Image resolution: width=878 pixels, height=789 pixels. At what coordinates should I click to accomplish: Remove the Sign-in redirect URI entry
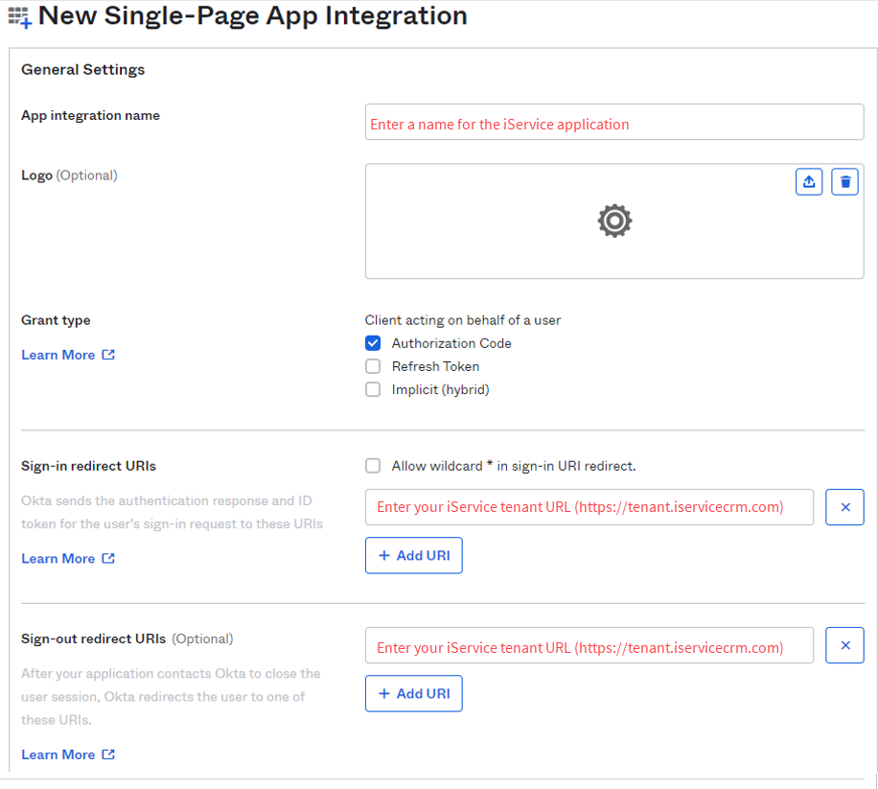(845, 507)
